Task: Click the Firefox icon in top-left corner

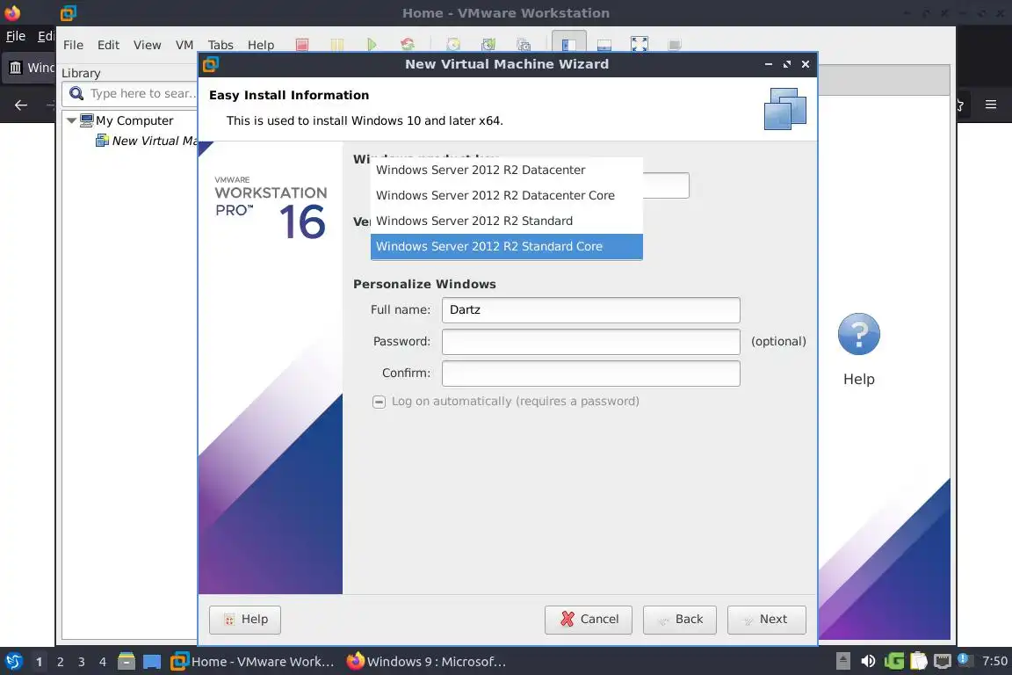Action: 12,13
